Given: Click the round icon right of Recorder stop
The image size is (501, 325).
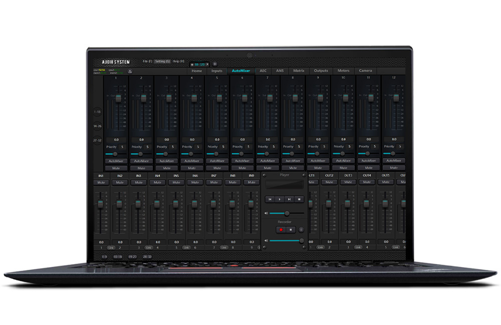Looking at the screenshot, I should (301, 229).
